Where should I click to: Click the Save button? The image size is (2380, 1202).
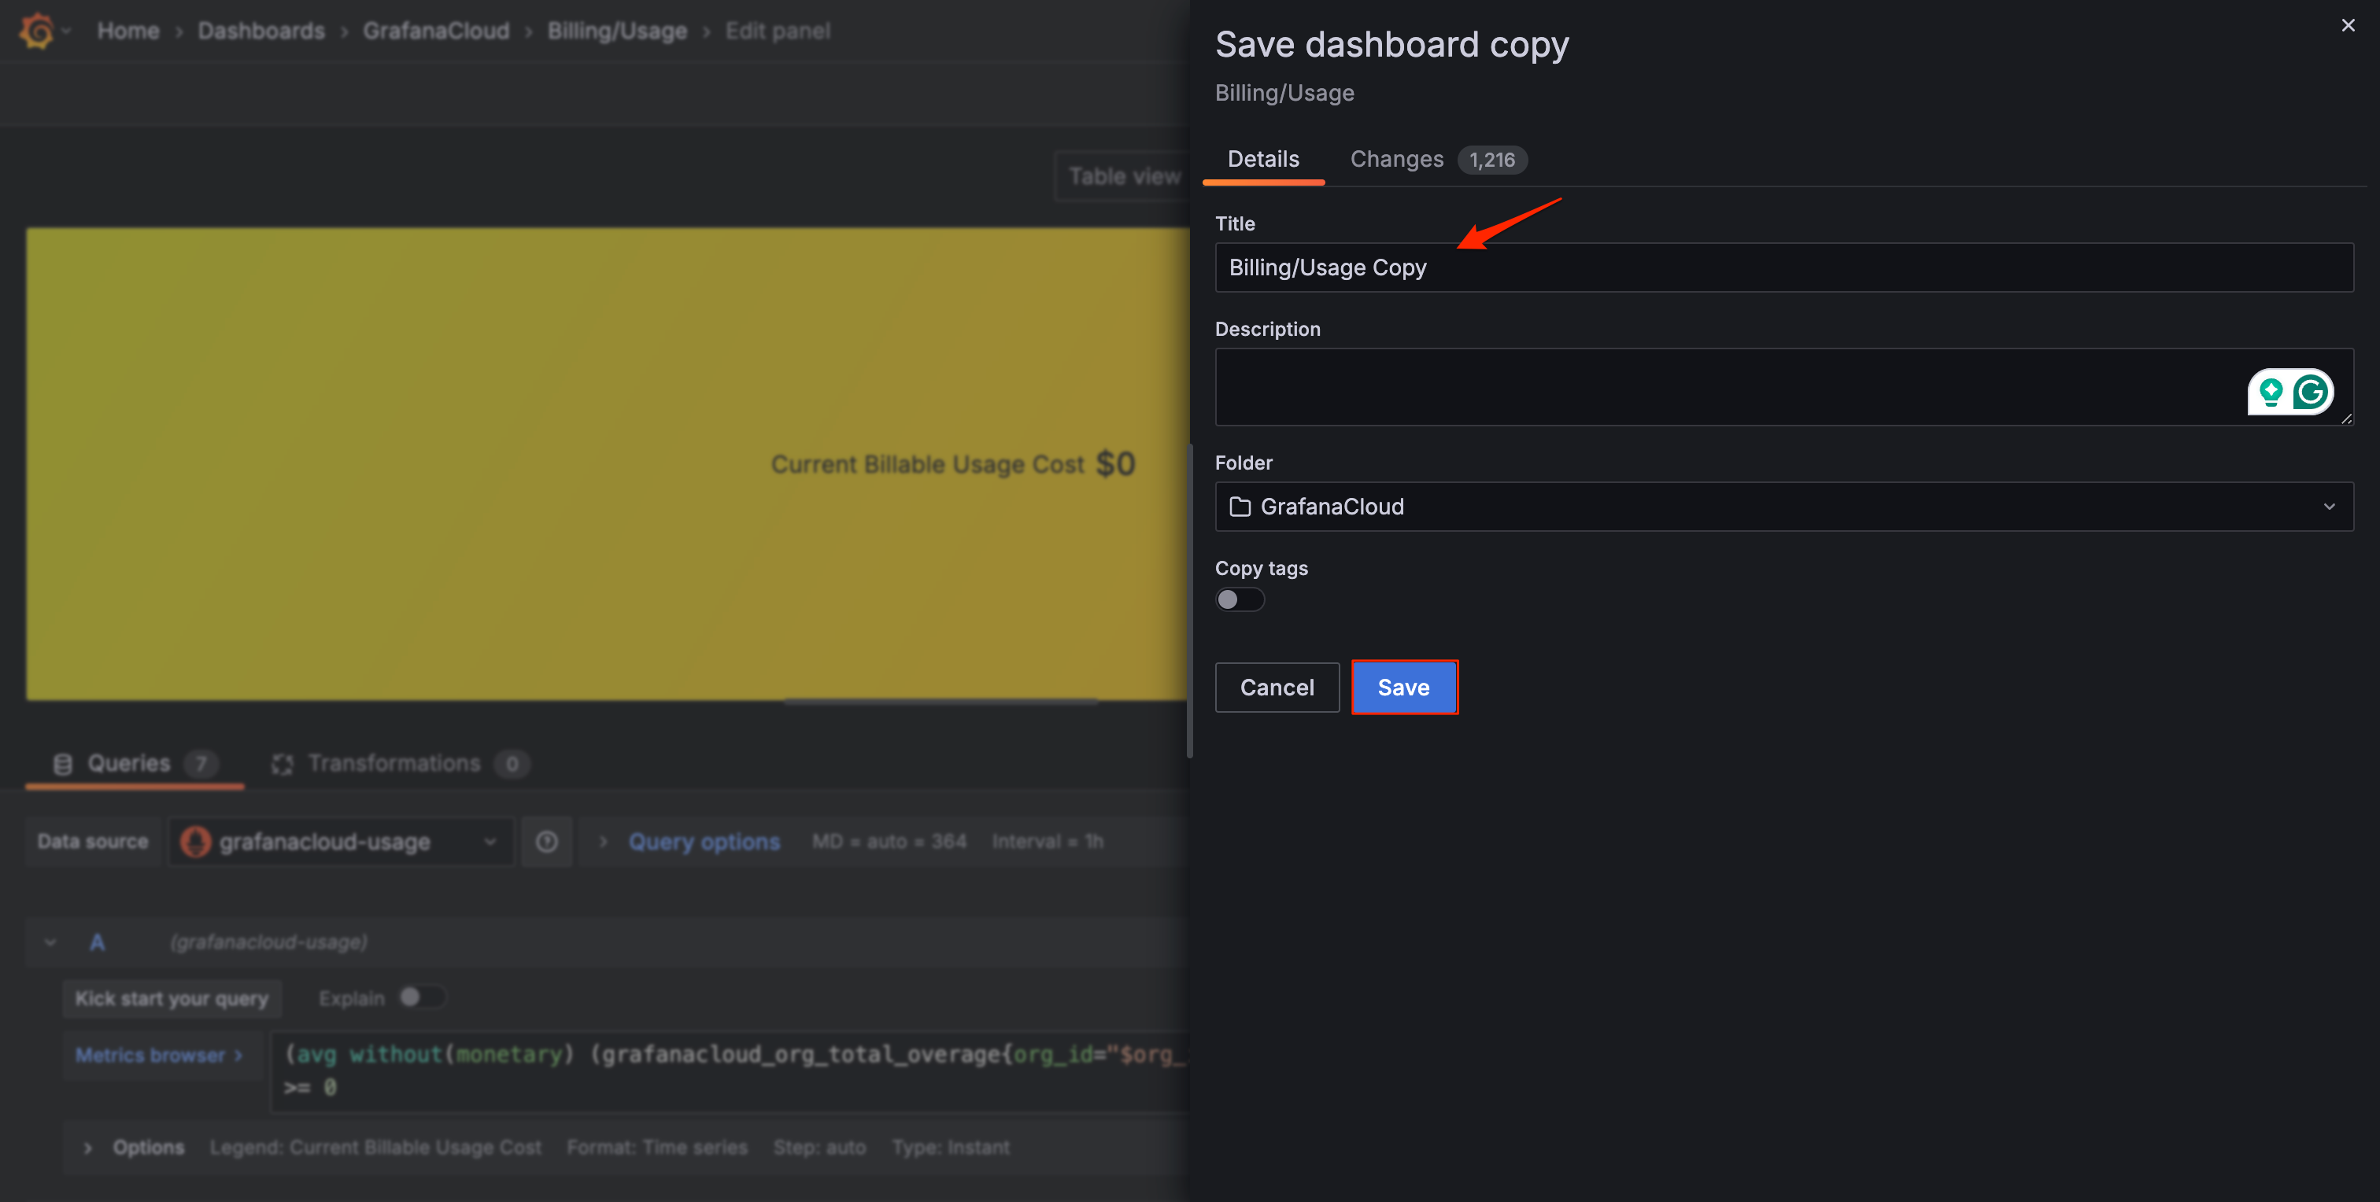(x=1403, y=687)
